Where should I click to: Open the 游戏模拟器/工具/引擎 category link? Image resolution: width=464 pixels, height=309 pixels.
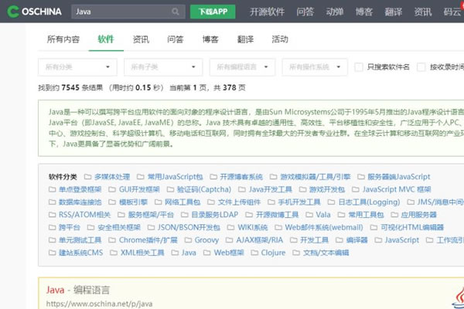click(x=316, y=177)
